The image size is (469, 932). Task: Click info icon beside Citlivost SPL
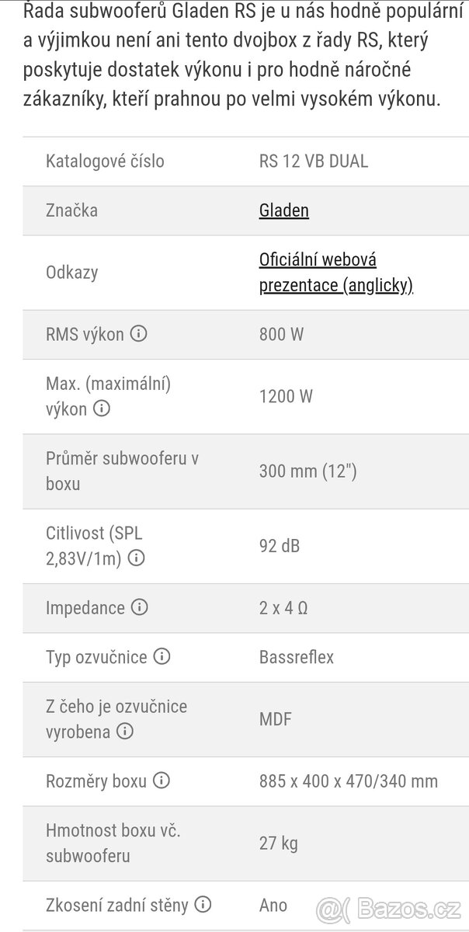(136, 558)
